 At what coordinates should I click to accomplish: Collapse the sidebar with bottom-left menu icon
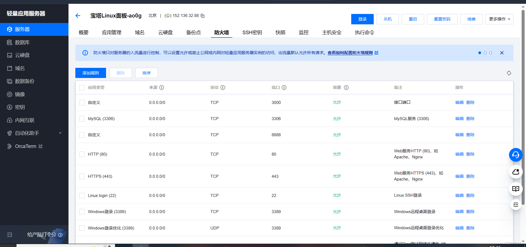10,235
